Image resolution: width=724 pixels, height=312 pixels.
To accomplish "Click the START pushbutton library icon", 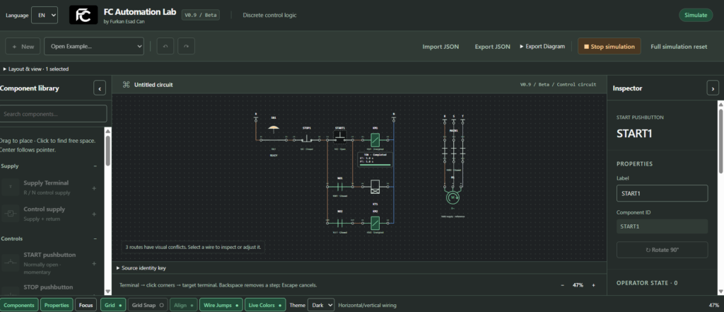I will (11, 262).
